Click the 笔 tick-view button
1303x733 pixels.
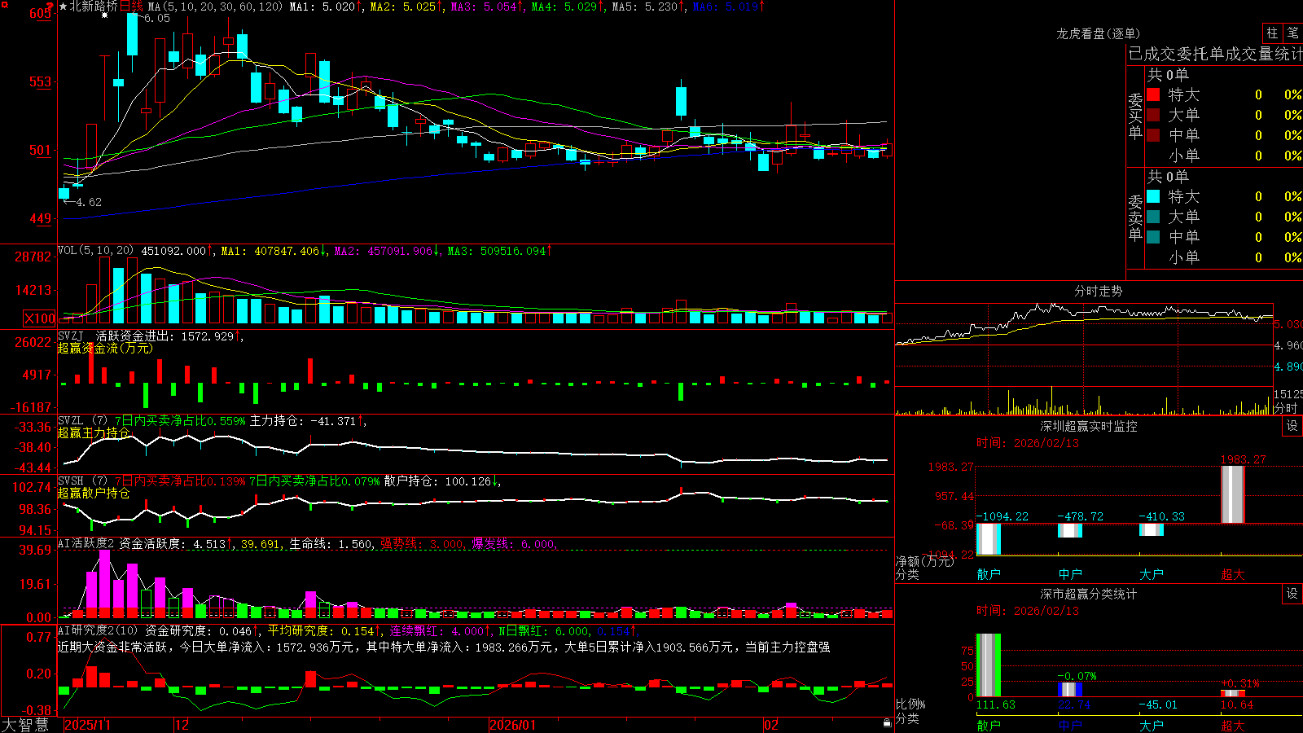(1292, 33)
